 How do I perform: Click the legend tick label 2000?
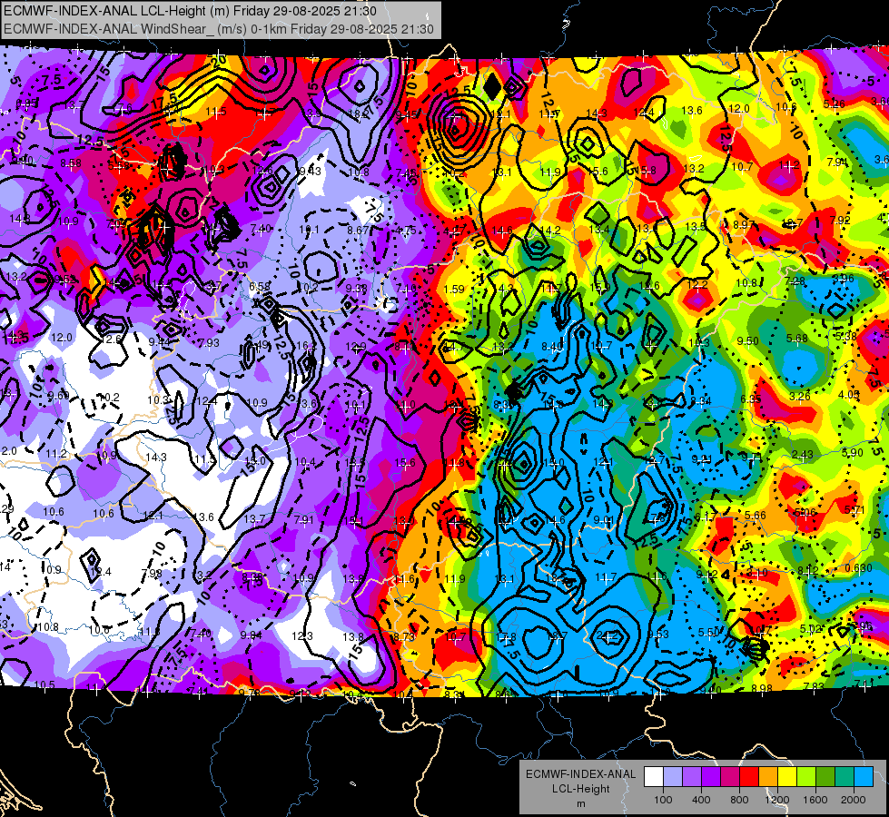(854, 800)
